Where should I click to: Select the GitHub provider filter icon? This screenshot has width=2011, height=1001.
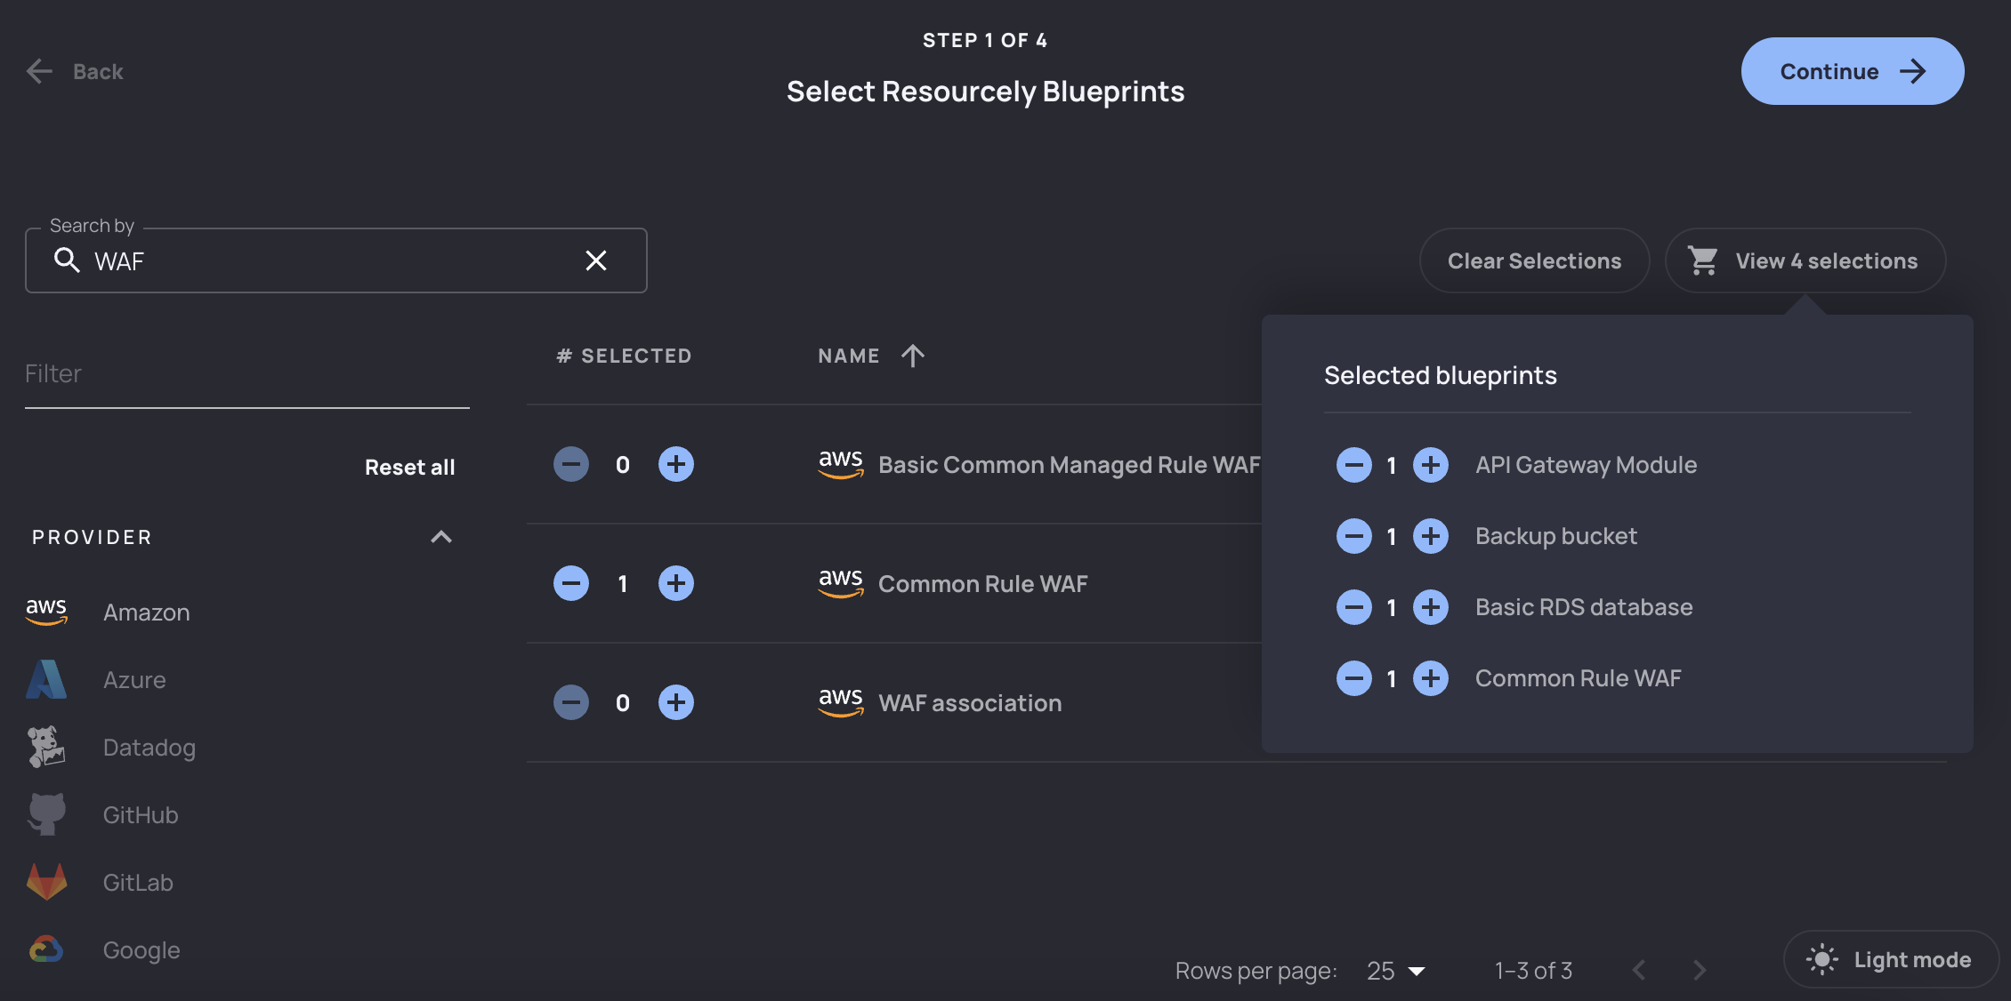click(x=46, y=814)
